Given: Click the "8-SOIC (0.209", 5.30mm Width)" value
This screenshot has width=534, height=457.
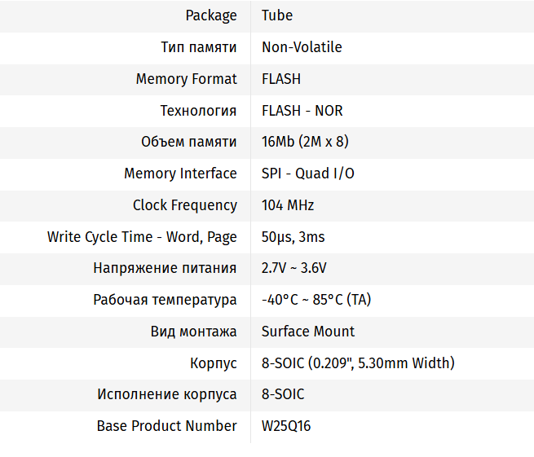Looking at the screenshot, I should pyautogui.click(x=358, y=363).
